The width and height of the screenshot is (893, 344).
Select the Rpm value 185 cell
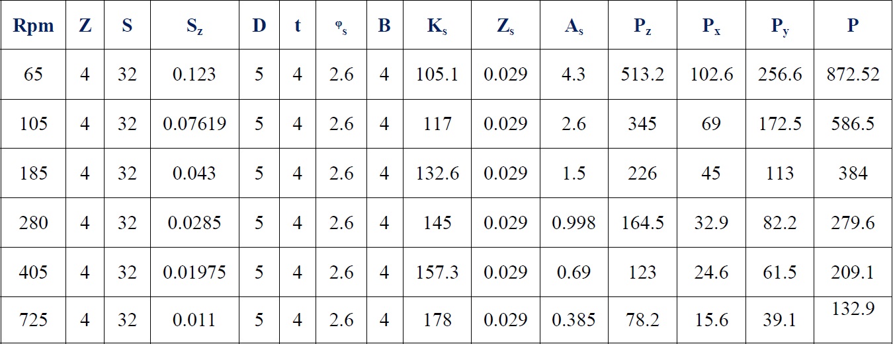33,173
